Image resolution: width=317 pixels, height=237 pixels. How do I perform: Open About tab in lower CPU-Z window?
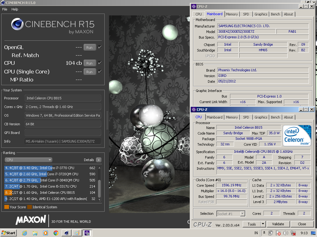point(288,117)
